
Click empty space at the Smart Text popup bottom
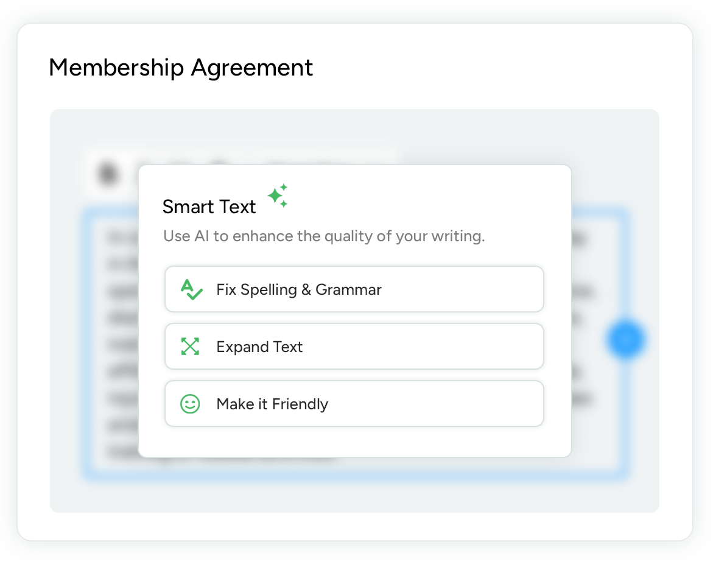[x=354, y=442]
